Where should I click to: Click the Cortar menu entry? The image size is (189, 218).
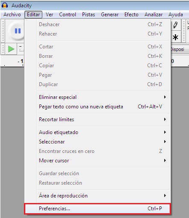[x=97, y=47]
